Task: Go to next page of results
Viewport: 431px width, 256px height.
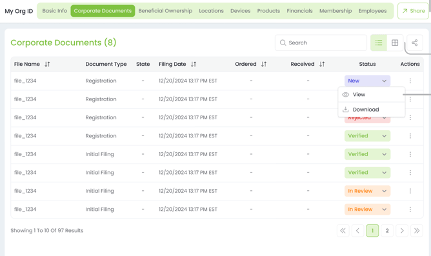Action: point(402,231)
